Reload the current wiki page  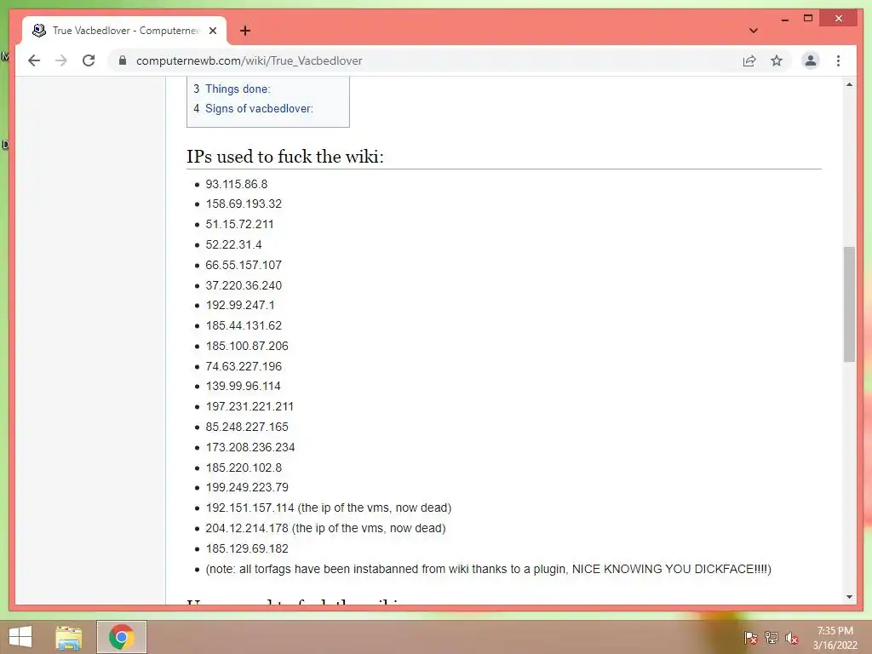89,60
